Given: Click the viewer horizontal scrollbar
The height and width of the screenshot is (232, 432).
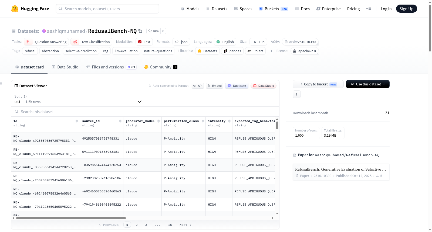Looking at the screenshot, I should (71, 218).
